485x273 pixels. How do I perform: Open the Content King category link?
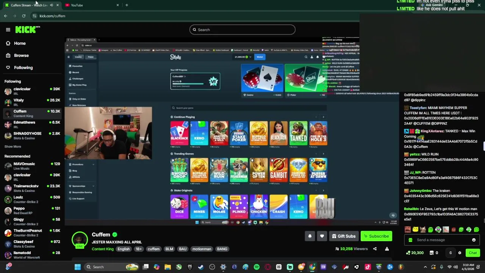pyautogui.click(x=103, y=249)
